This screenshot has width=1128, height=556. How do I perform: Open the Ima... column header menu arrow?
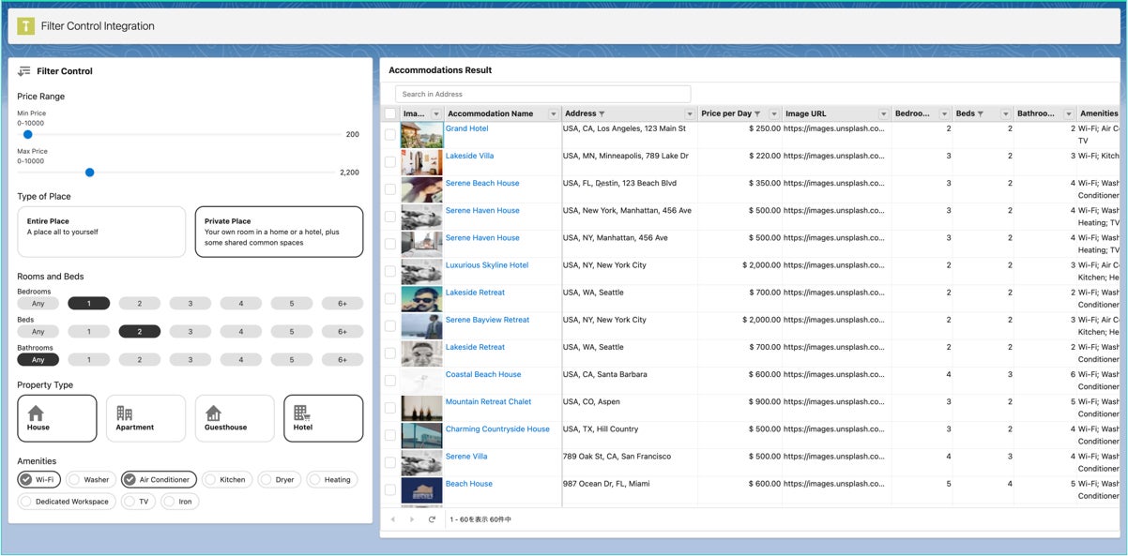(x=436, y=114)
